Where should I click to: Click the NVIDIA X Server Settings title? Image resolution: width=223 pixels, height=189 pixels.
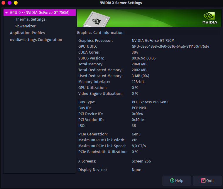click(x=121, y=3)
